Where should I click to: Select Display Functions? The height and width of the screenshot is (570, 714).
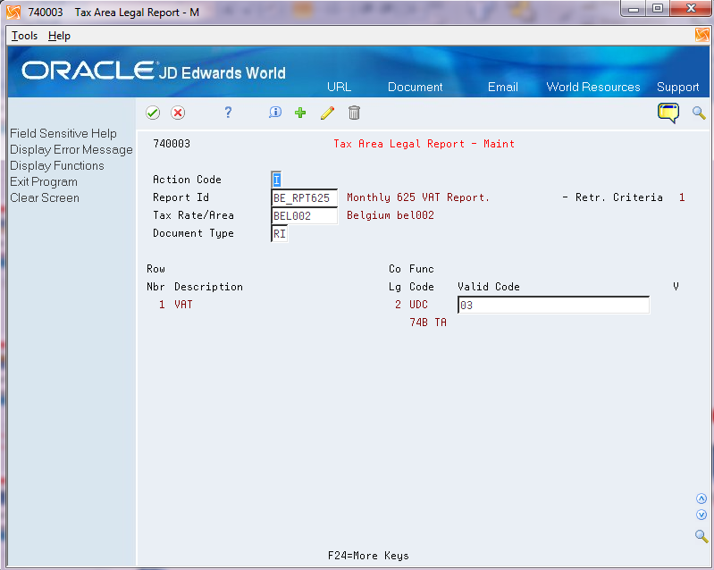coord(57,165)
